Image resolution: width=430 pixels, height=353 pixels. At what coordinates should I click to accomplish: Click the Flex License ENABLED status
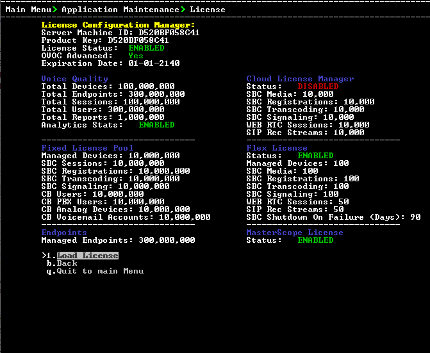(x=315, y=156)
